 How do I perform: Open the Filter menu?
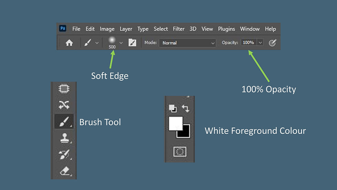[x=178, y=29]
